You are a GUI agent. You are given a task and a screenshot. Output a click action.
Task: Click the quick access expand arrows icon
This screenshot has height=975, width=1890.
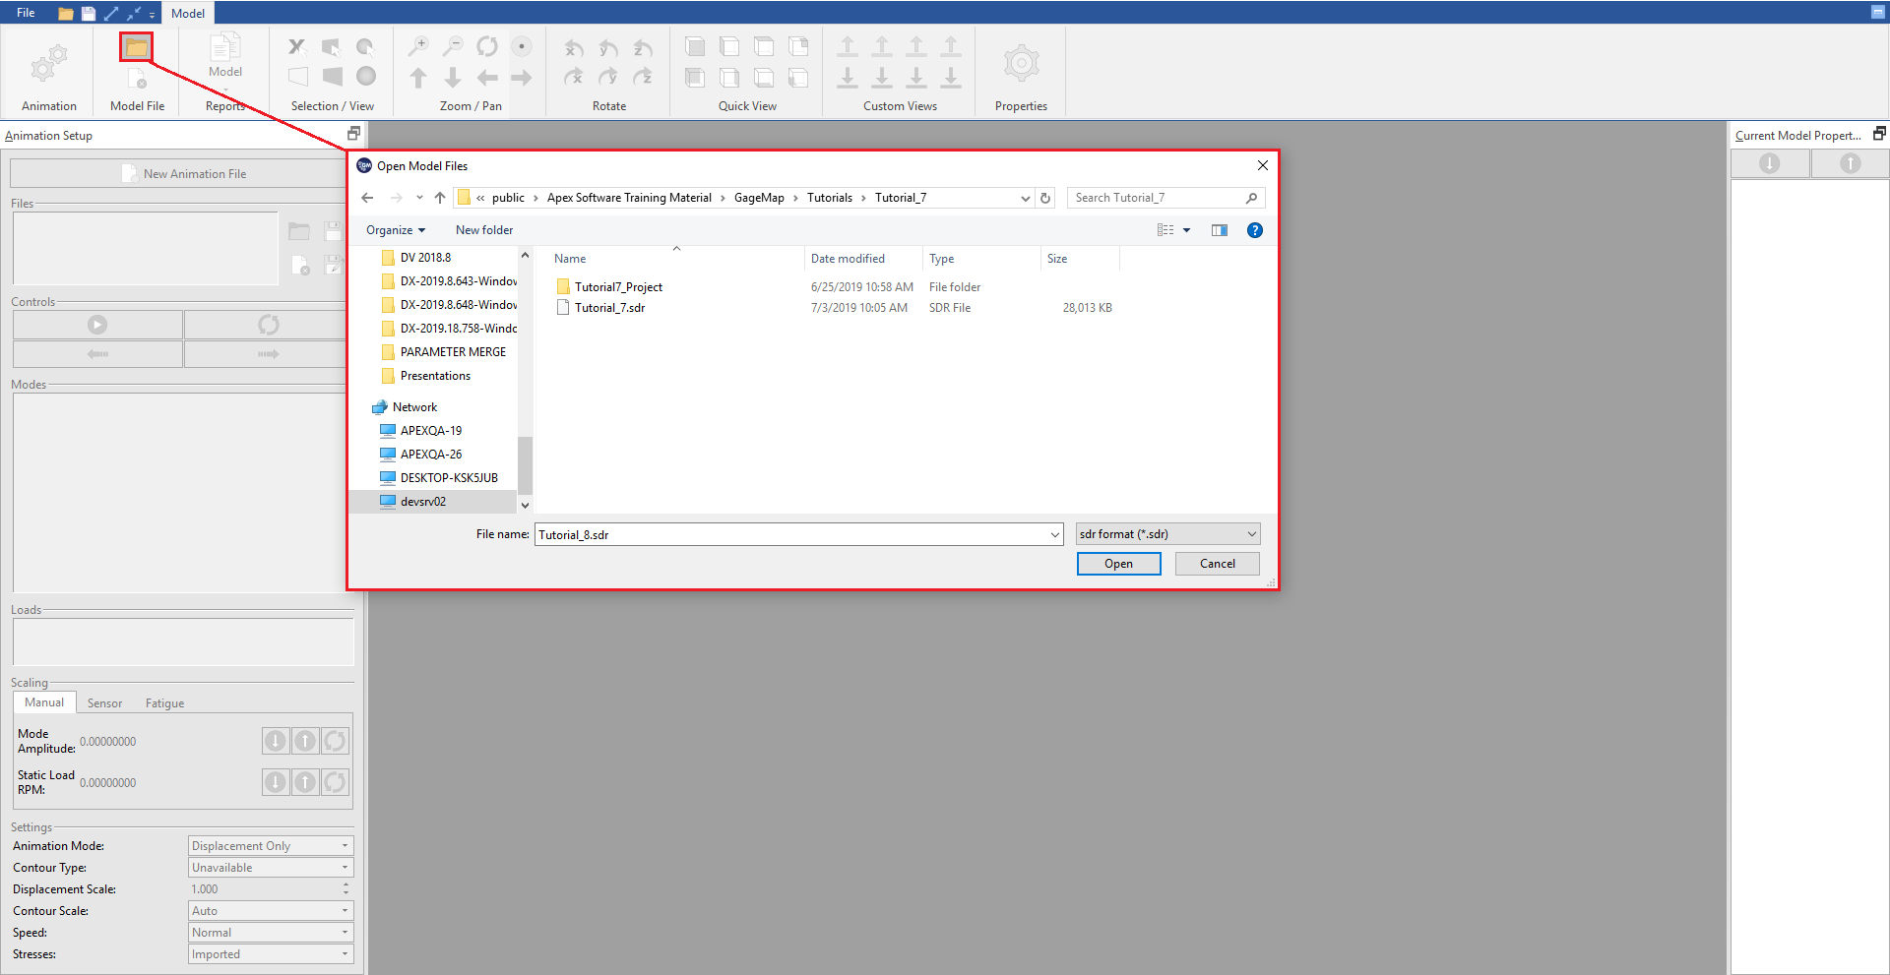(x=111, y=14)
